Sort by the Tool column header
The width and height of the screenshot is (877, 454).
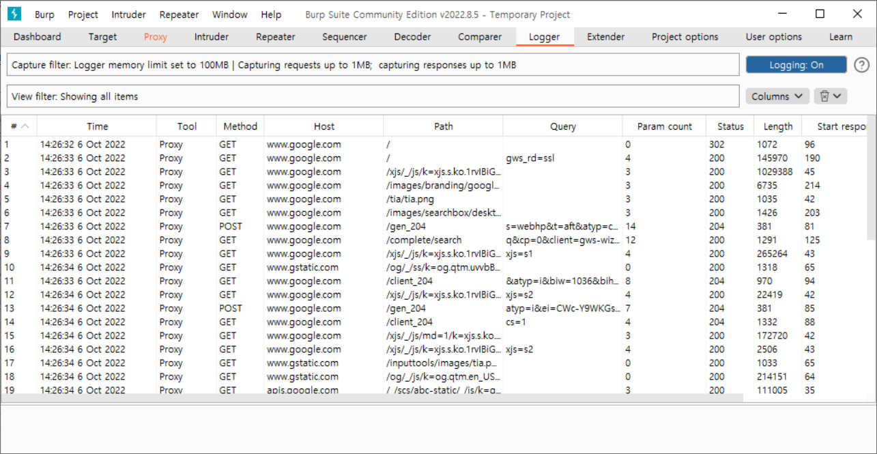pos(186,126)
